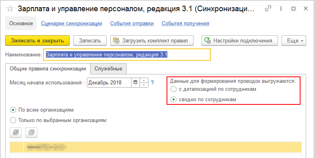Click the Месяц начала использования date field
The height and width of the screenshot is (158, 315).
tap(109, 82)
